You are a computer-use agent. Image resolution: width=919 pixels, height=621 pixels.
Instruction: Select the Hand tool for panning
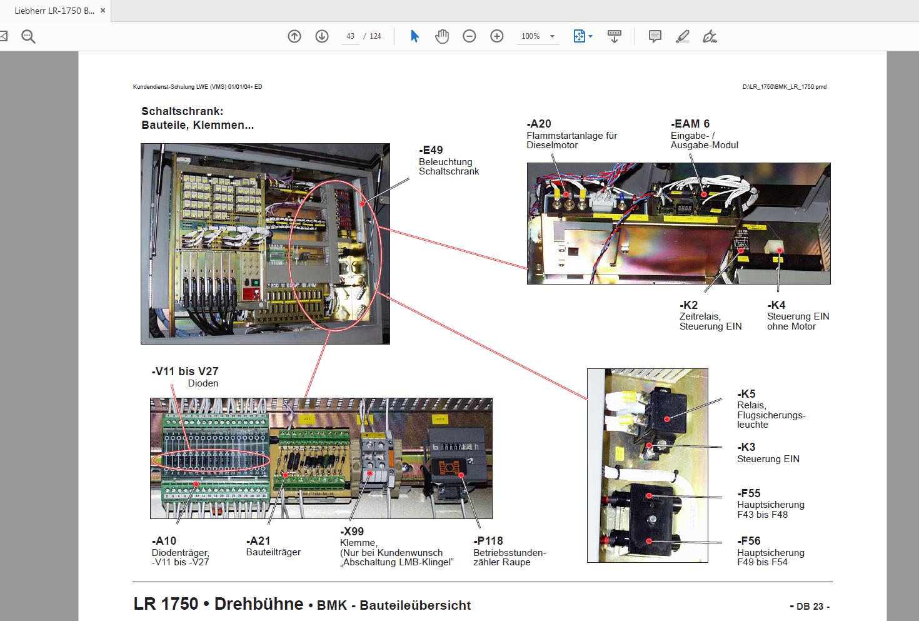[x=442, y=36]
